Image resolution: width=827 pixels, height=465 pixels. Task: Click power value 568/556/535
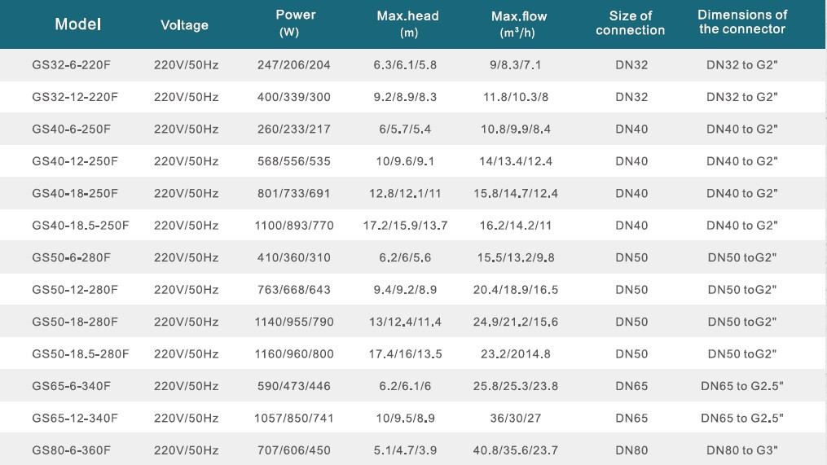click(x=294, y=161)
